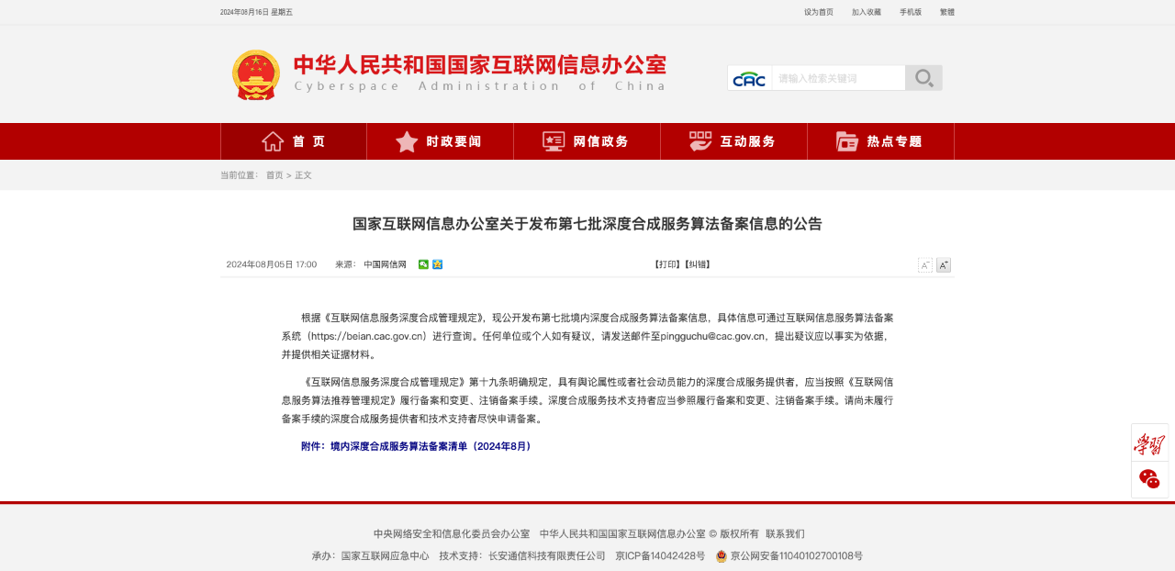Open the 互动服务 navigation tab
Screen dimensions: 1175x571
pos(733,141)
